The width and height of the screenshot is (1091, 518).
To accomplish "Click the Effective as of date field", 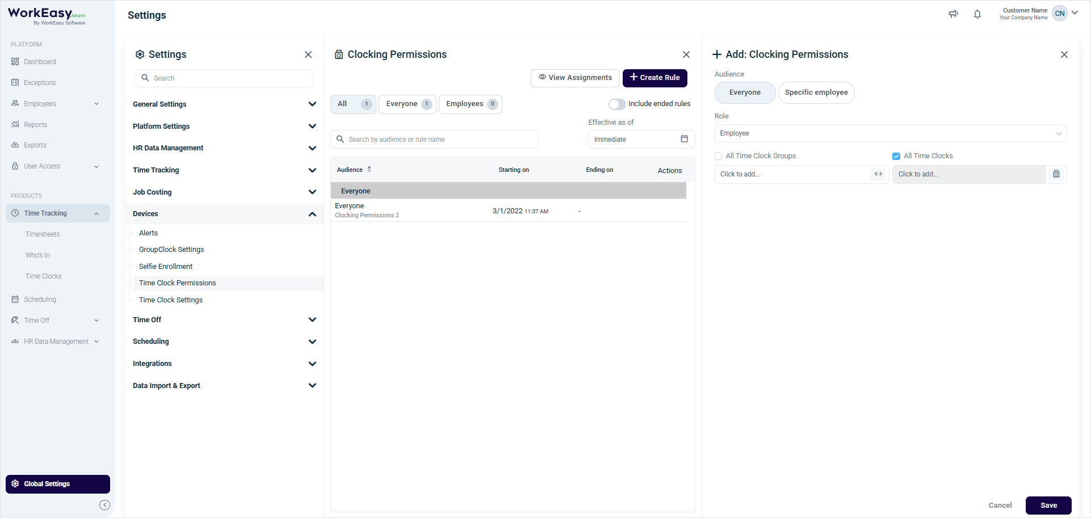I will coord(641,140).
